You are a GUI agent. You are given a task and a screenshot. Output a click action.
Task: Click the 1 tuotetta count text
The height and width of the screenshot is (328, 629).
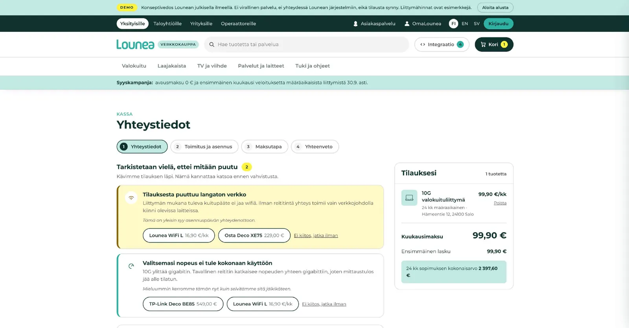496,174
